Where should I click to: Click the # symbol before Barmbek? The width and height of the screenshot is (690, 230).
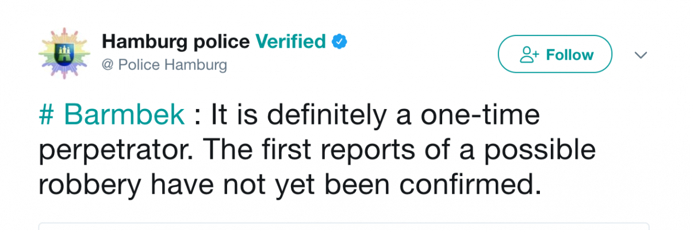click(x=47, y=115)
